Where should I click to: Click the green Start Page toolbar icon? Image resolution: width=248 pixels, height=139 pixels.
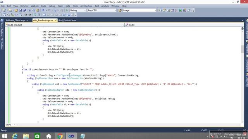(x=181, y=10)
